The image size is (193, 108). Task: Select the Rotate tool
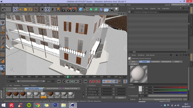(30, 9)
